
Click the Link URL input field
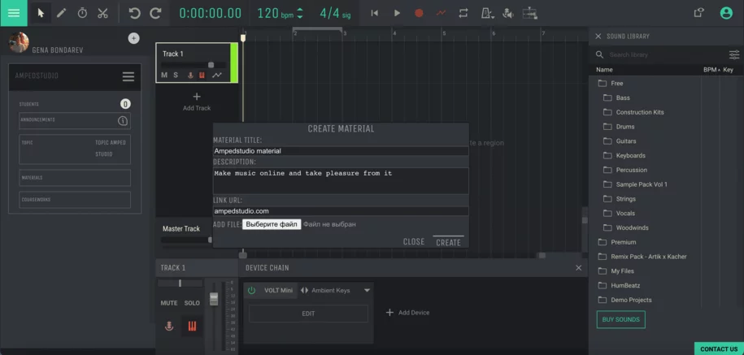point(341,211)
